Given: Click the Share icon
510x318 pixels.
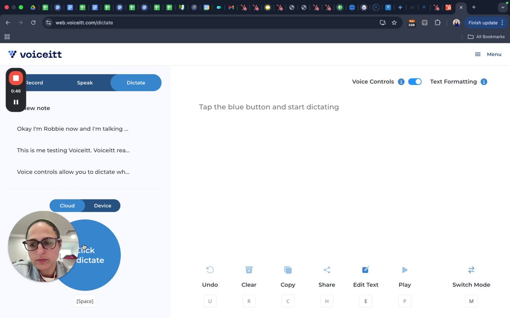Looking at the screenshot, I should (327, 270).
